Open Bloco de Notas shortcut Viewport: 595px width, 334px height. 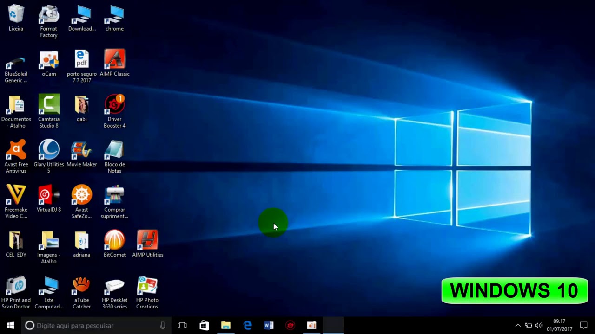114,157
